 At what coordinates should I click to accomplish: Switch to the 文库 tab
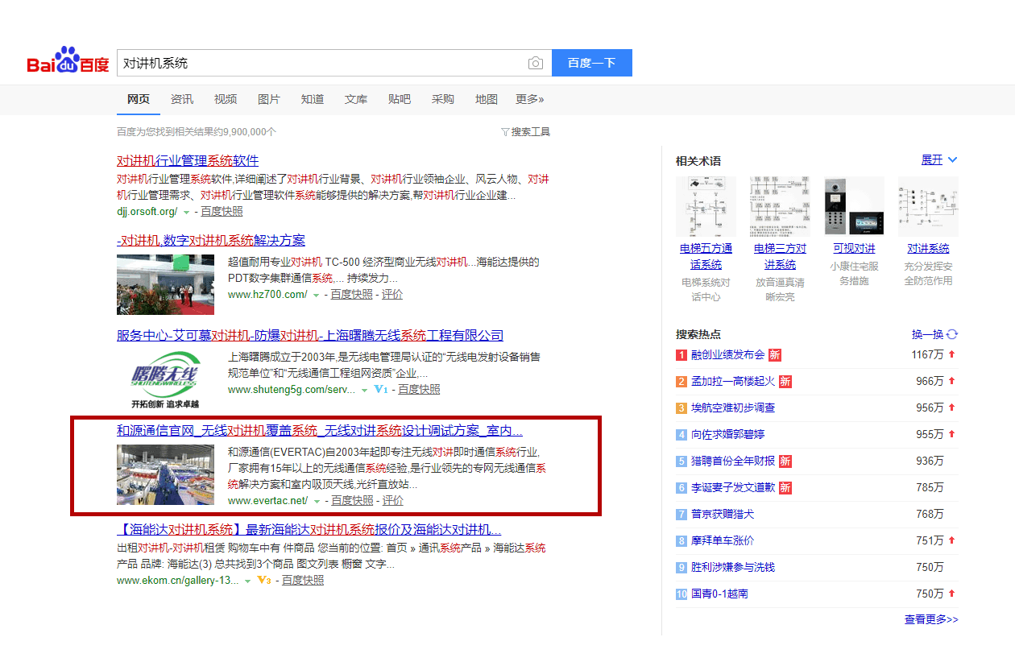coord(356,99)
